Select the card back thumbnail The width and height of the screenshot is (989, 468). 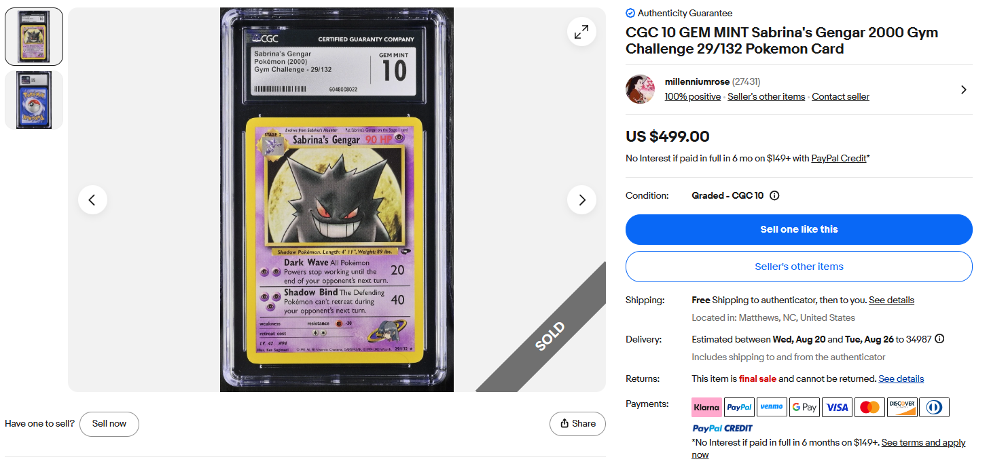pos(34,100)
